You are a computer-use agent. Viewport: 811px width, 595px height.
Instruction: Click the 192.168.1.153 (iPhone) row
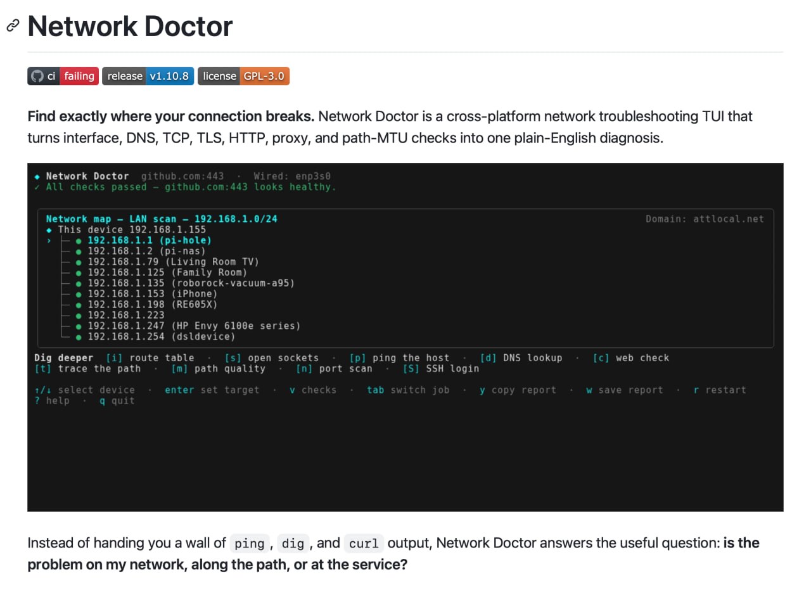[152, 294]
